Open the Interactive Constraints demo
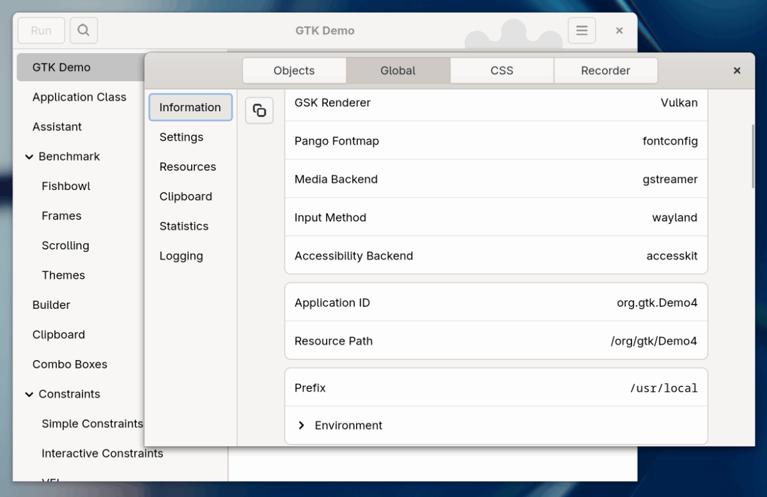Viewport: 767px width, 497px height. 102,453
